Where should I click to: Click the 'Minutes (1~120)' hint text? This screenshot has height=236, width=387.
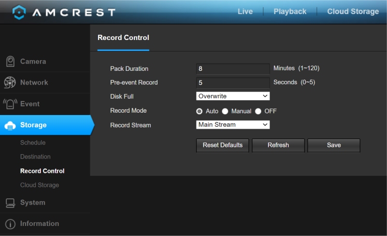pos(297,68)
